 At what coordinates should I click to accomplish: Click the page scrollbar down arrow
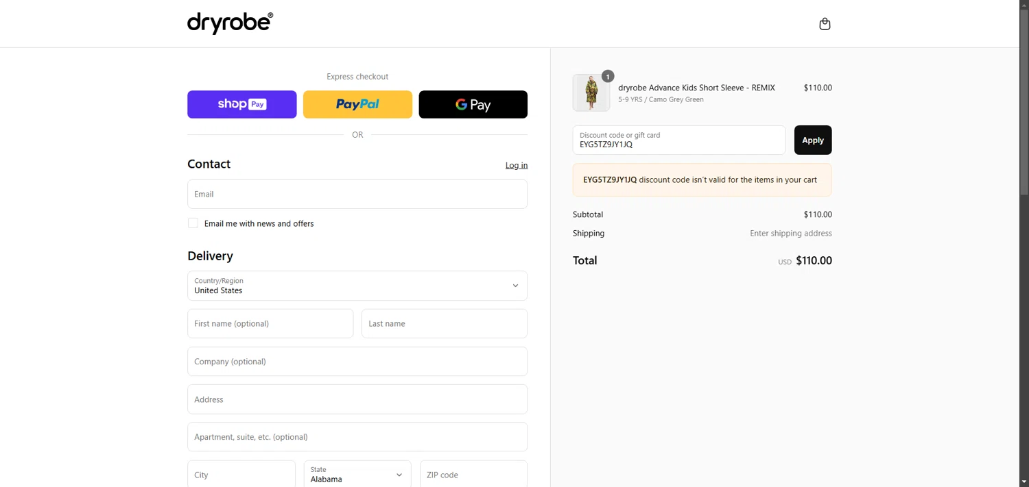[x=1024, y=482]
